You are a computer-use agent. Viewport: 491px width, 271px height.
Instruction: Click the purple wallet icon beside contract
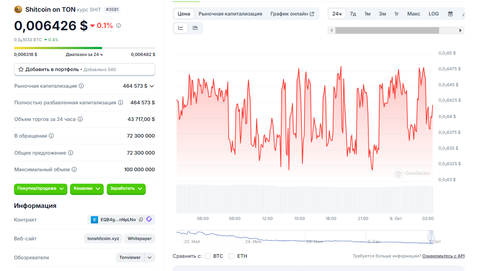(x=149, y=220)
